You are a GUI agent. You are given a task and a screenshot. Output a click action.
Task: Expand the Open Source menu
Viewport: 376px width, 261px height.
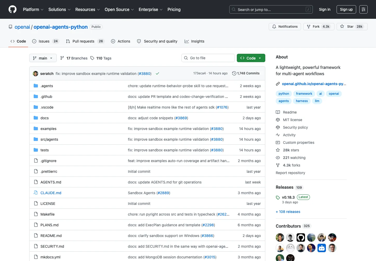(119, 9)
